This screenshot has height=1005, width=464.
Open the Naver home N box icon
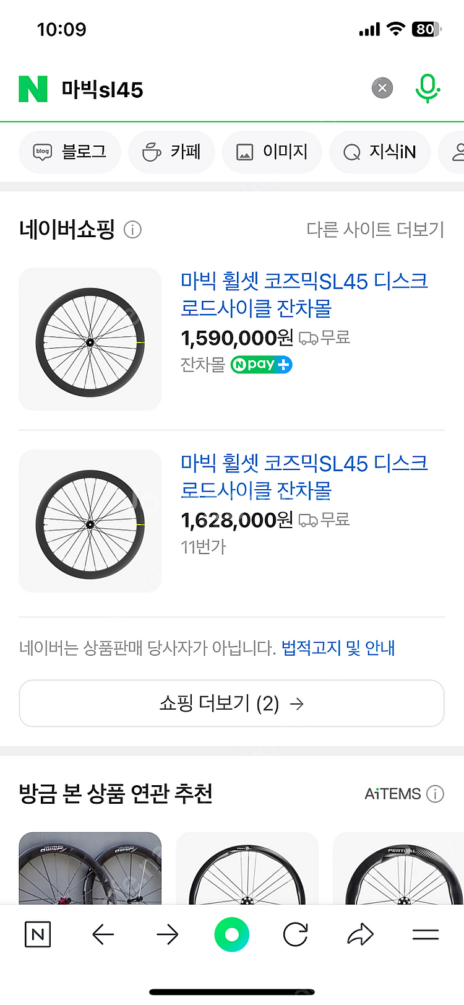38,934
